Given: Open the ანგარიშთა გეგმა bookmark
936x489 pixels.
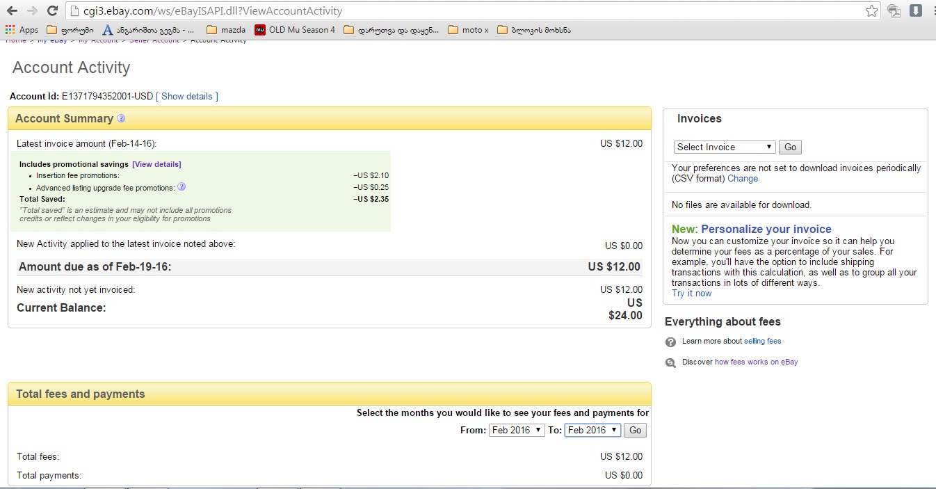Looking at the screenshot, I should (149, 30).
